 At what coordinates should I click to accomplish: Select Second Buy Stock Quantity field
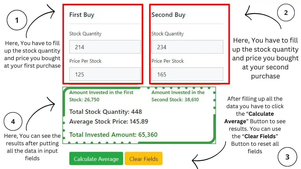pyautogui.click(x=187, y=47)
